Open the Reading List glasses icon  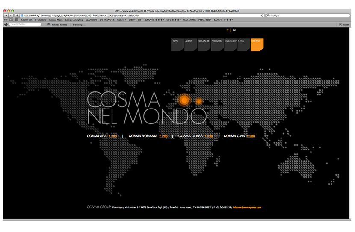click(x=6, y=20)
